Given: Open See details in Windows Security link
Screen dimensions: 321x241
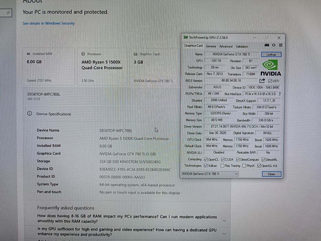Looking at the screenshot, I should click(x=49, y=23).
